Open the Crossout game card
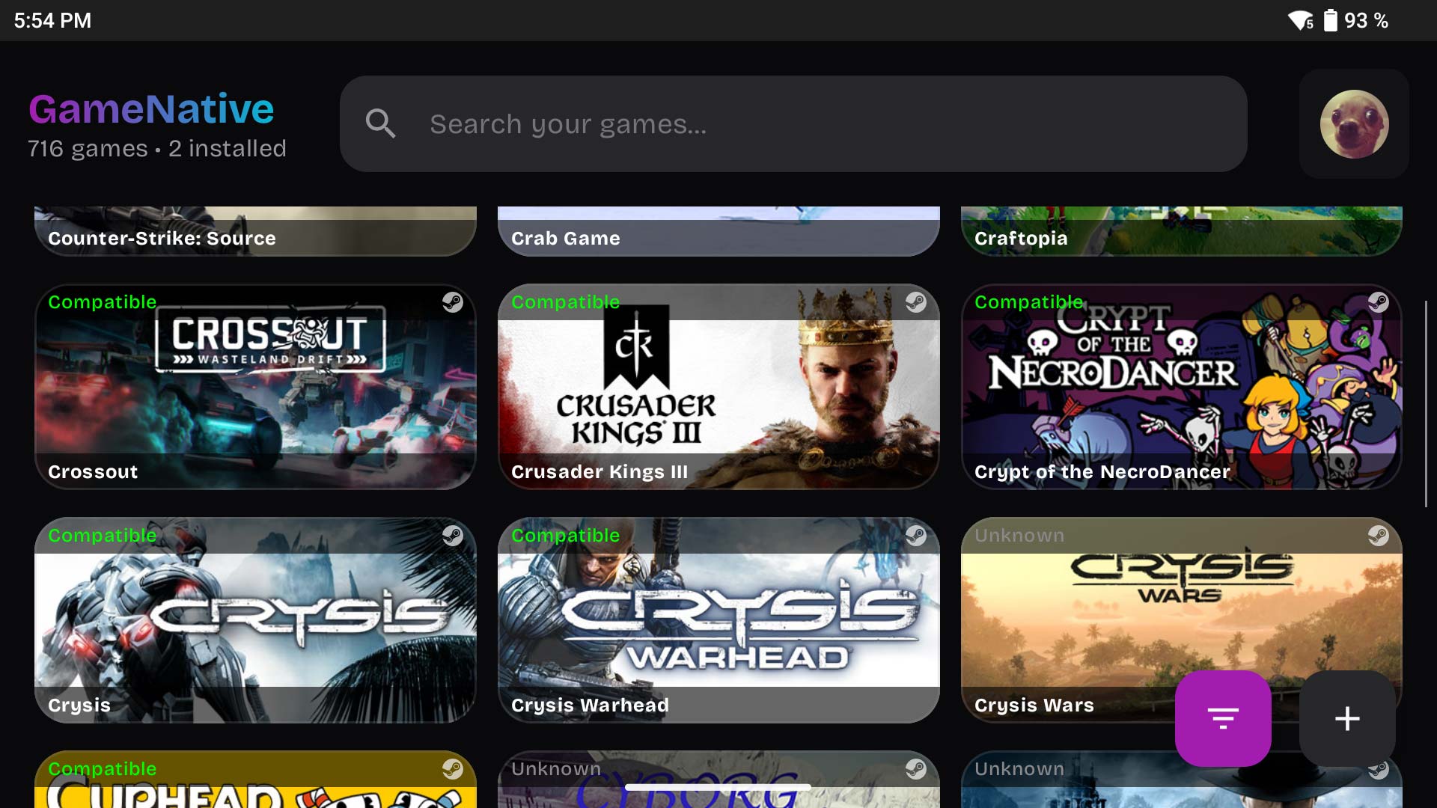 click(255, 387)
